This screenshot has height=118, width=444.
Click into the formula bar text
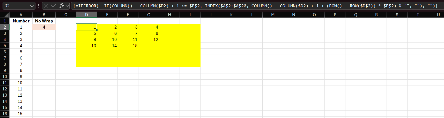(x=255, y=6)
